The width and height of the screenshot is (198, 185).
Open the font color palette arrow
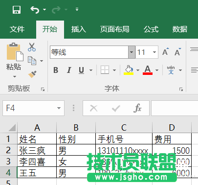tap(157, 70)
